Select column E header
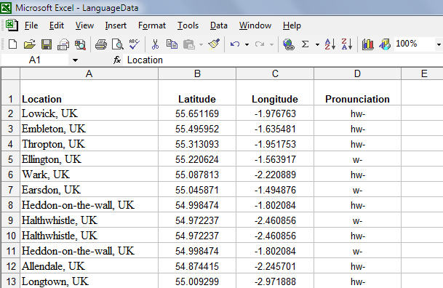The height and width of the screenshot is (288, 443). 423,73
